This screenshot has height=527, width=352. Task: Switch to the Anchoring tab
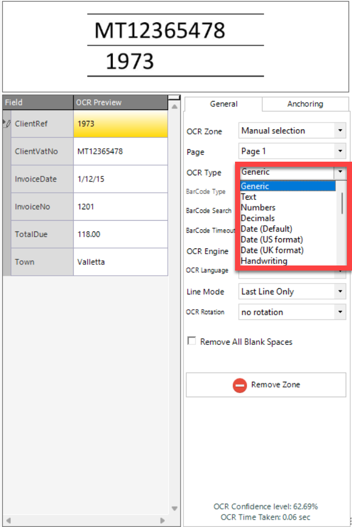pos(305,104)
